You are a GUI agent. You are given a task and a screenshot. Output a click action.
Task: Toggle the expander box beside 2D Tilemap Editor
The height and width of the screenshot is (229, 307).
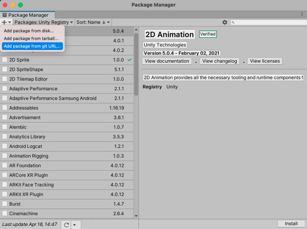pyautogui.click(x=5, y=79)
